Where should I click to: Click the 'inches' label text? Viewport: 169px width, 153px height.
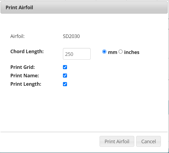132,52
